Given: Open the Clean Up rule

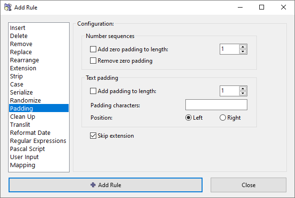Looking at the screenshot, I should (39, 116).
